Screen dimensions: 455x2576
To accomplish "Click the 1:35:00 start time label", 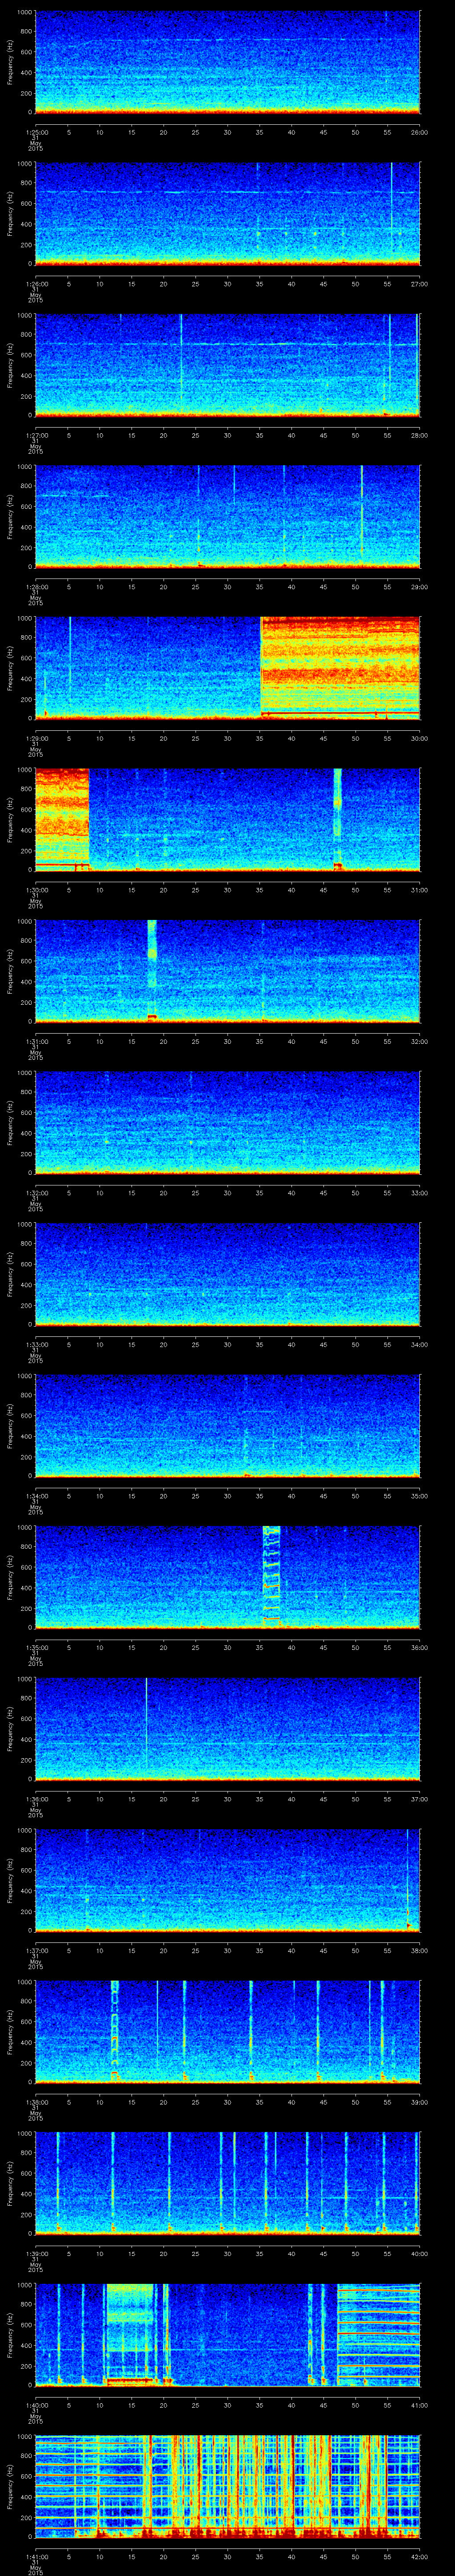I will (36, 1647).
